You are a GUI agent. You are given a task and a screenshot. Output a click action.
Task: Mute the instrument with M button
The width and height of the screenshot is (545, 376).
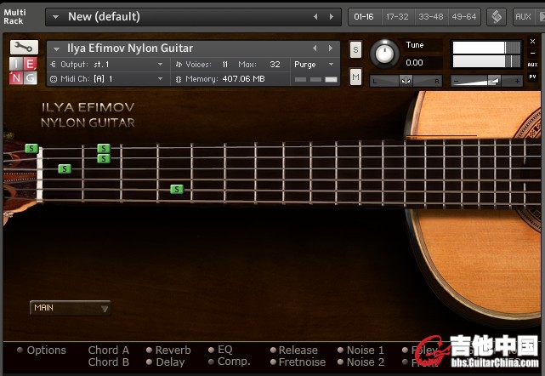click(x=355, y=77)
